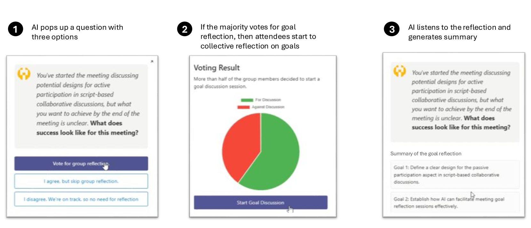Close the AI question popup
The image size is (531, 228).
(x=152, y=61)
